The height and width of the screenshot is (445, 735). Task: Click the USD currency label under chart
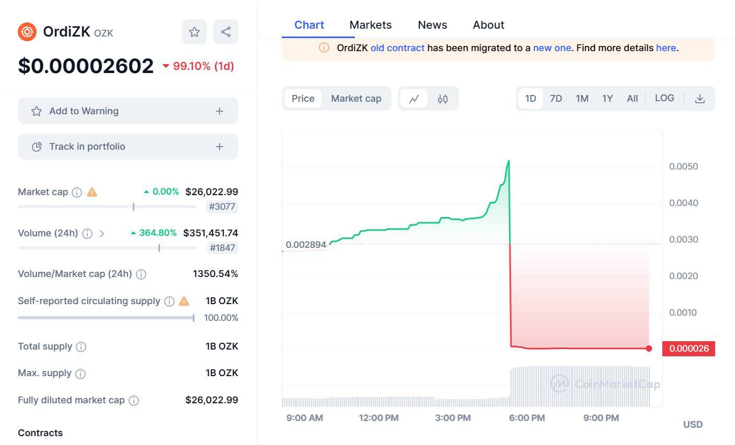click(693, 425)
